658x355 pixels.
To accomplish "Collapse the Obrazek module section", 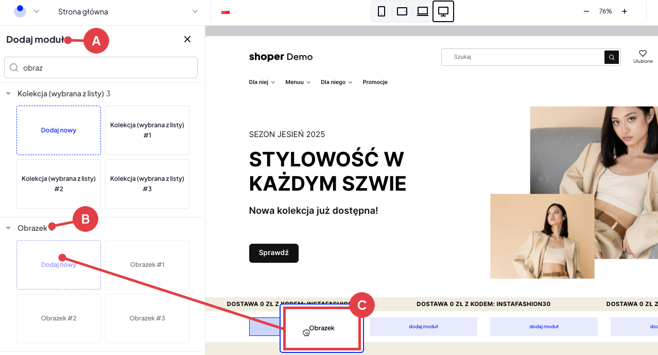I will click(8, 227).
